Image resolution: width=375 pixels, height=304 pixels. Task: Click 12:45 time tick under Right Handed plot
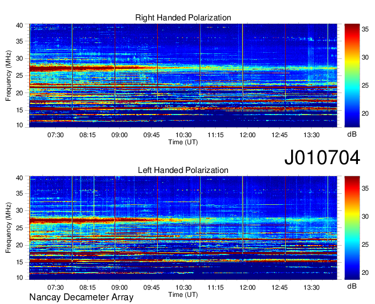280,135
